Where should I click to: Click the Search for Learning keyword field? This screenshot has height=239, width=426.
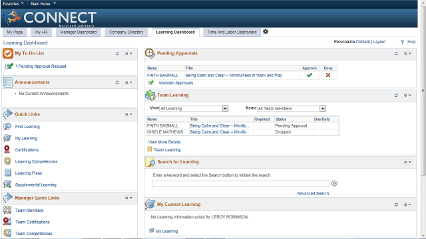pos(241,184)
